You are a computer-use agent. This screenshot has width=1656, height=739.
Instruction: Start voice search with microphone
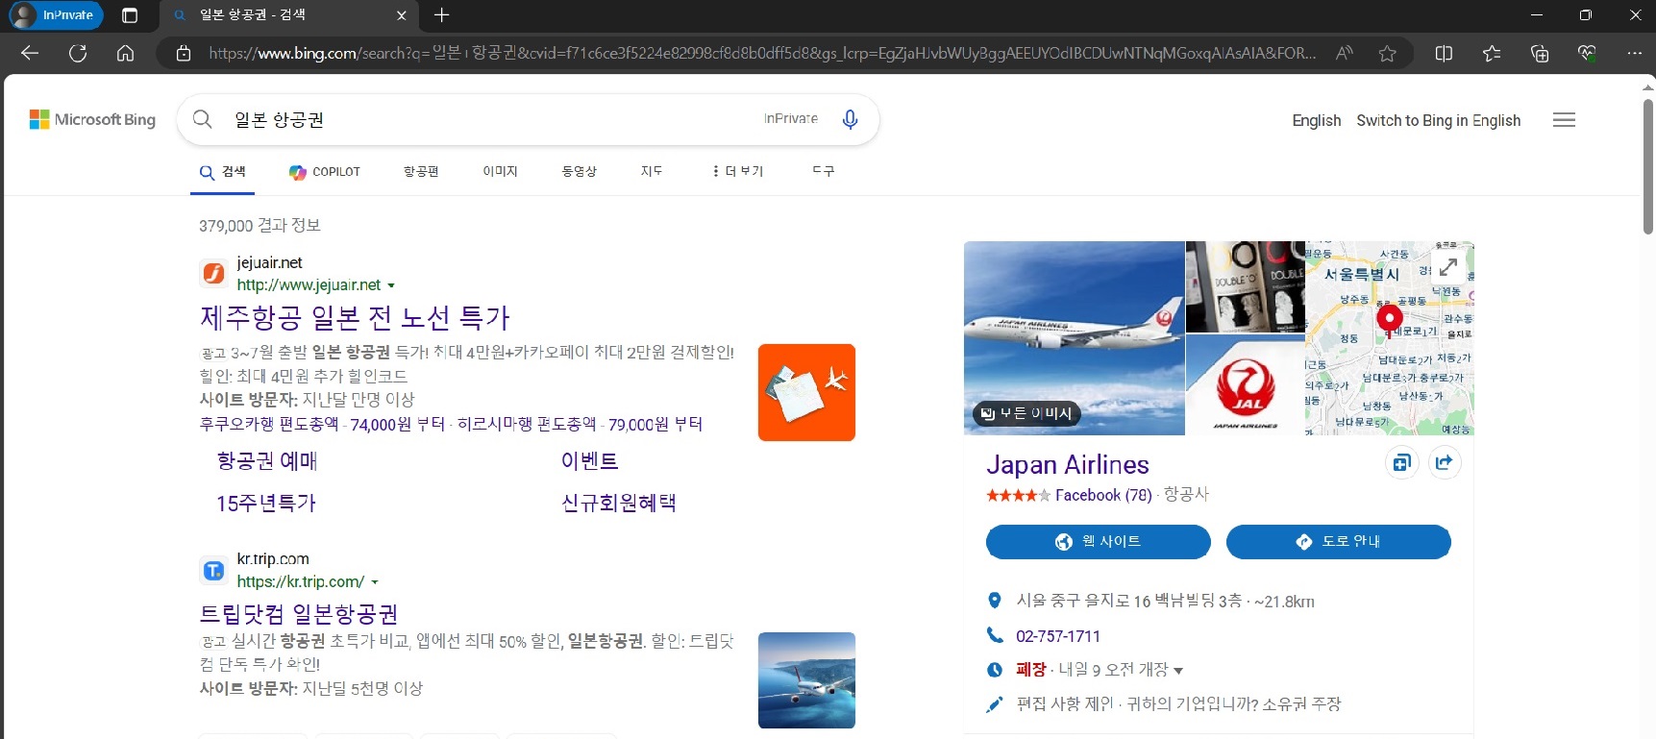pos(850,119)
